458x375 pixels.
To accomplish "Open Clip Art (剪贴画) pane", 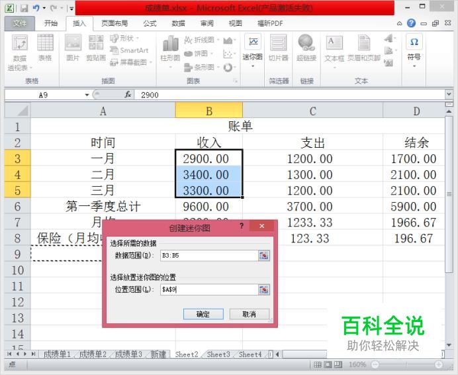I will 96,48.
